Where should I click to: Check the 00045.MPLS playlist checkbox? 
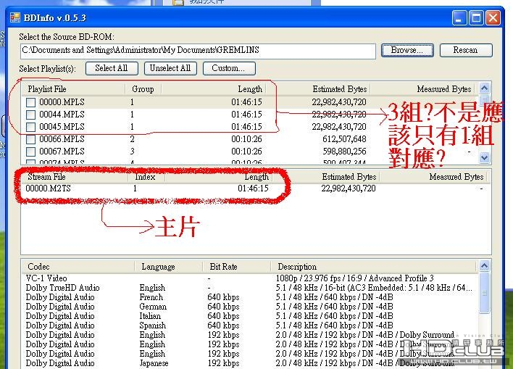pyautogui.click(x=30, y=127)
